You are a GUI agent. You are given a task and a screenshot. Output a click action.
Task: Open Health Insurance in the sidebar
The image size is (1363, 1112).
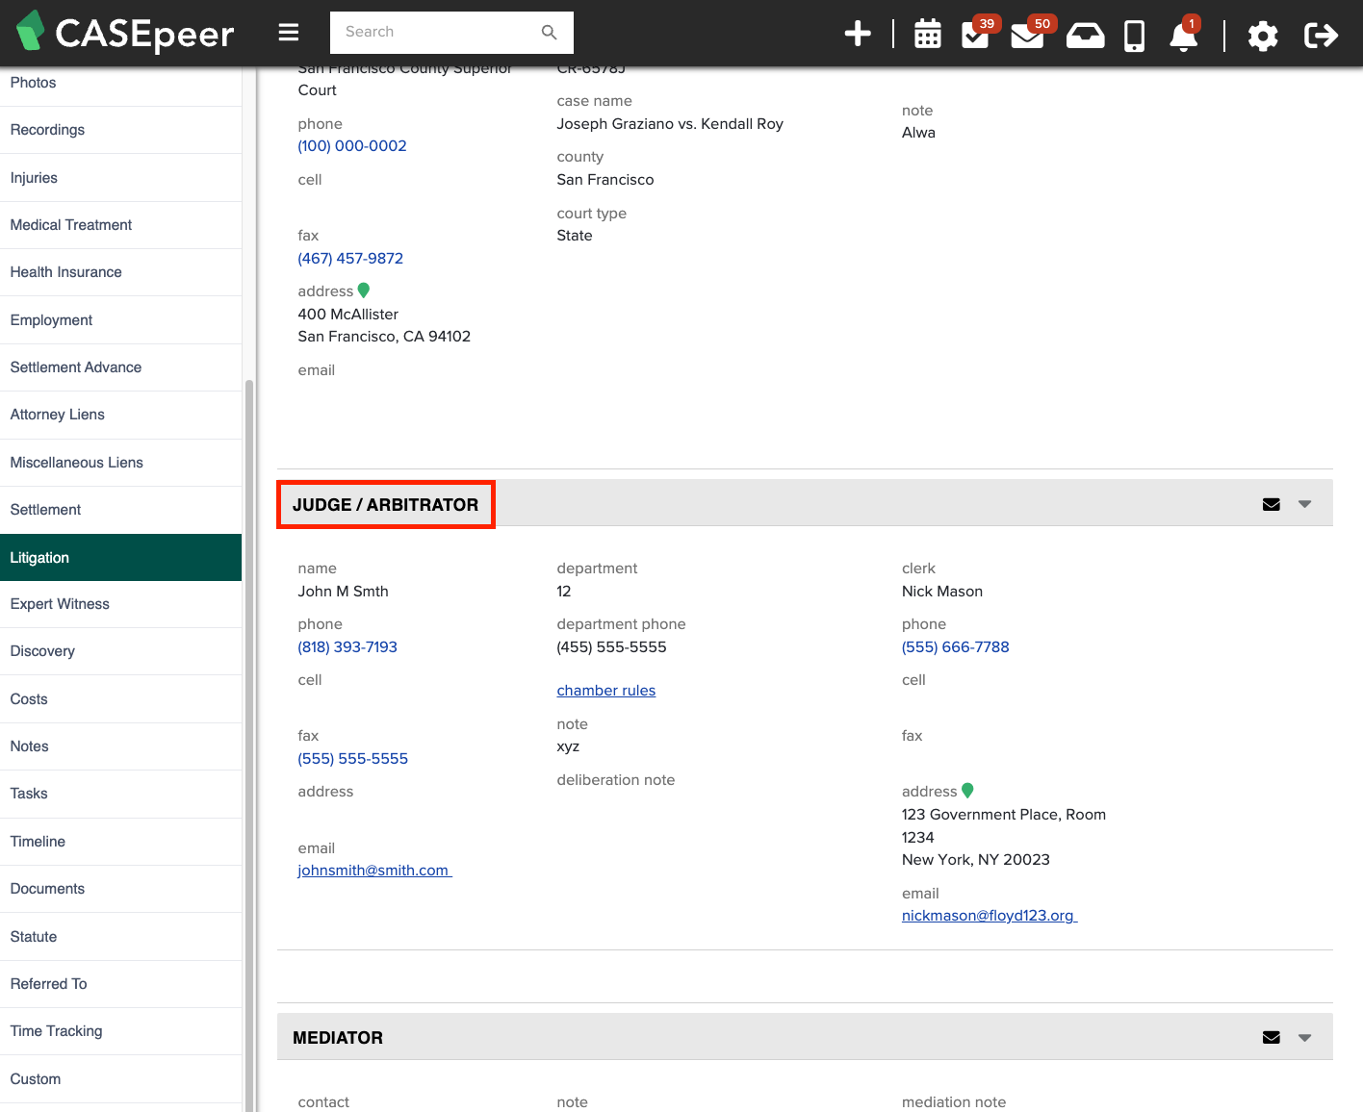[120, 272]
